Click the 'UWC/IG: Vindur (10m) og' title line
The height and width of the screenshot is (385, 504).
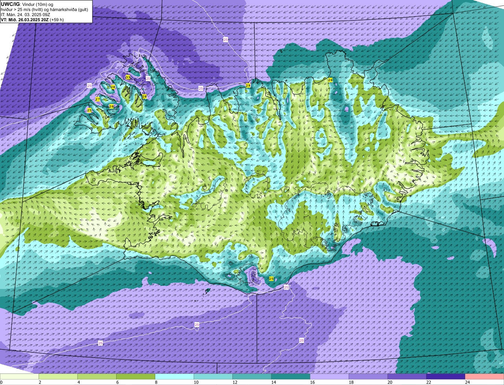tap(27, 4)
